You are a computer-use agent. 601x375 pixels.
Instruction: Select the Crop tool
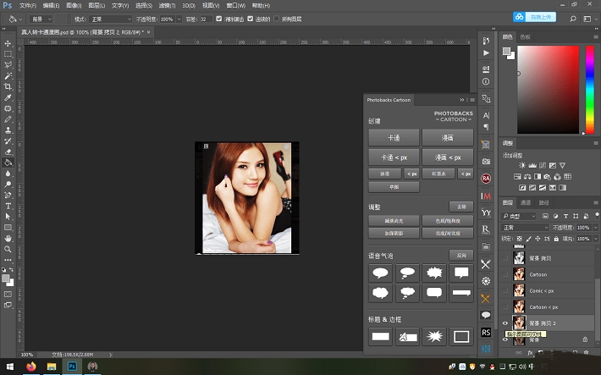tap(8, 86)
